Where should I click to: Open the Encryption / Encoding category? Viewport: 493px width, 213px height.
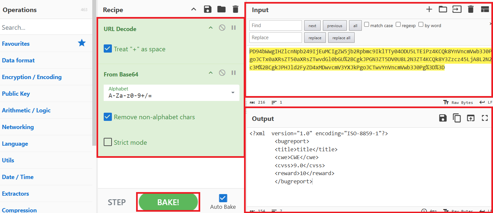click(32, 77)
